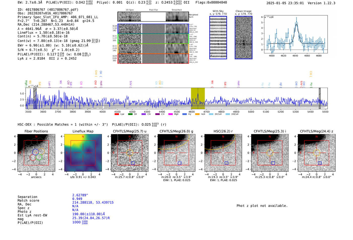Click the Separation value 2.62789"

80,195
